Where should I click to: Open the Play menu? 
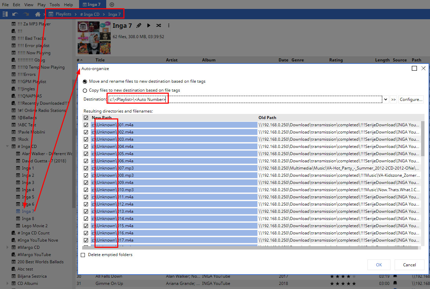(x=41, y=5)
